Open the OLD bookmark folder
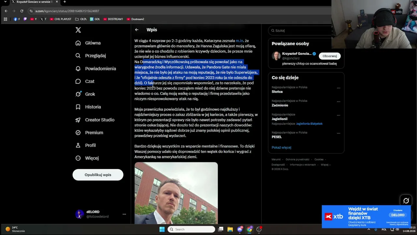The height and width of the screenshot is (235, 417). pos(81,19)
